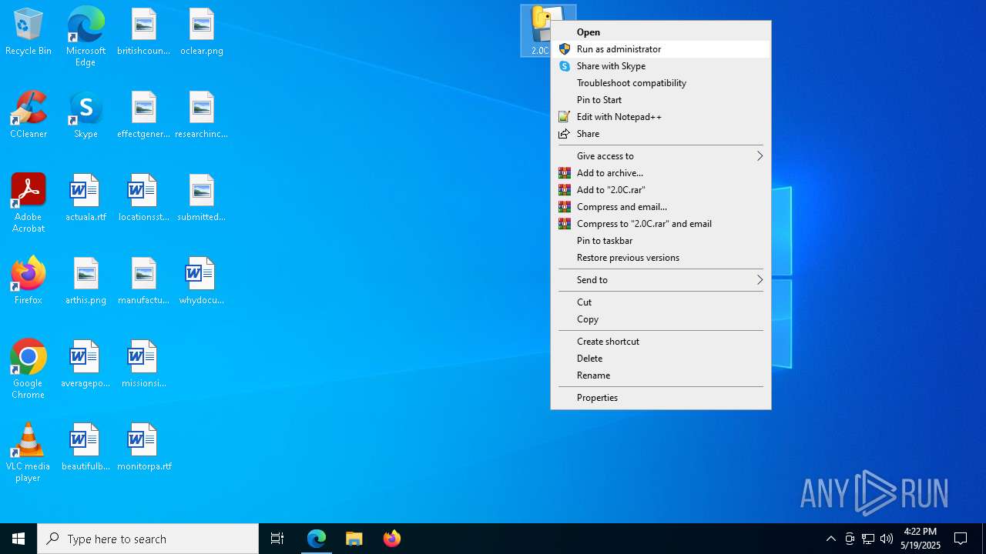Select the actuala.rtf document icon

click(x=86, y=199)
